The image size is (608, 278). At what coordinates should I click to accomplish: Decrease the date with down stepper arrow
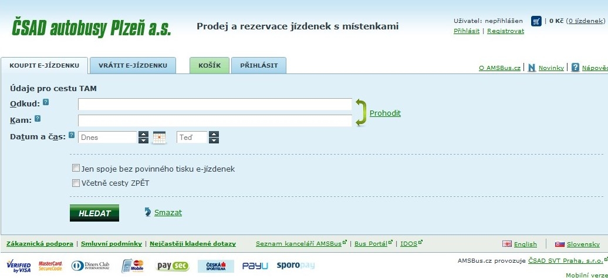(x=143, y=140)
